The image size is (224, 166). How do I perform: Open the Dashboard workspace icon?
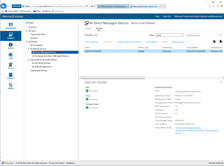click(x=11, y=26)
